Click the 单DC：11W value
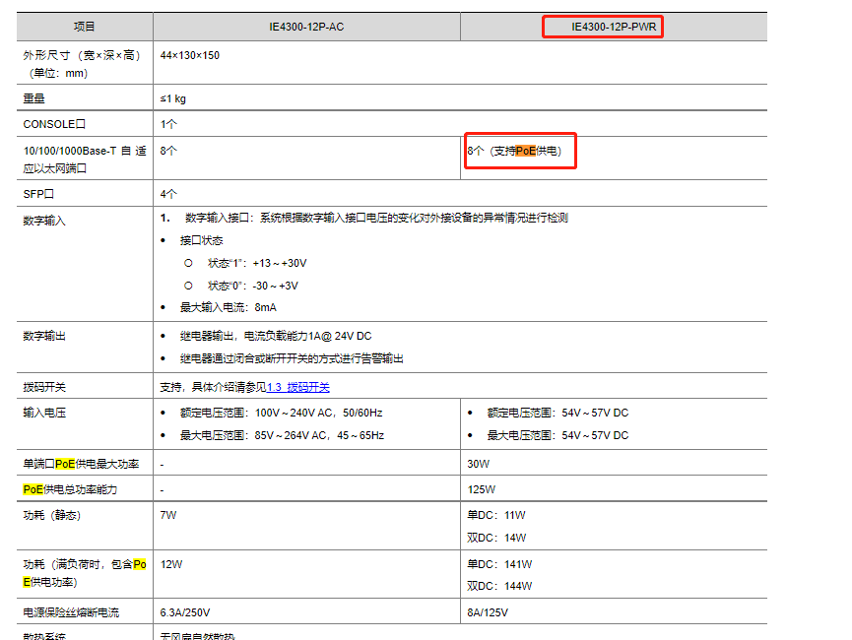 (496, 515)
